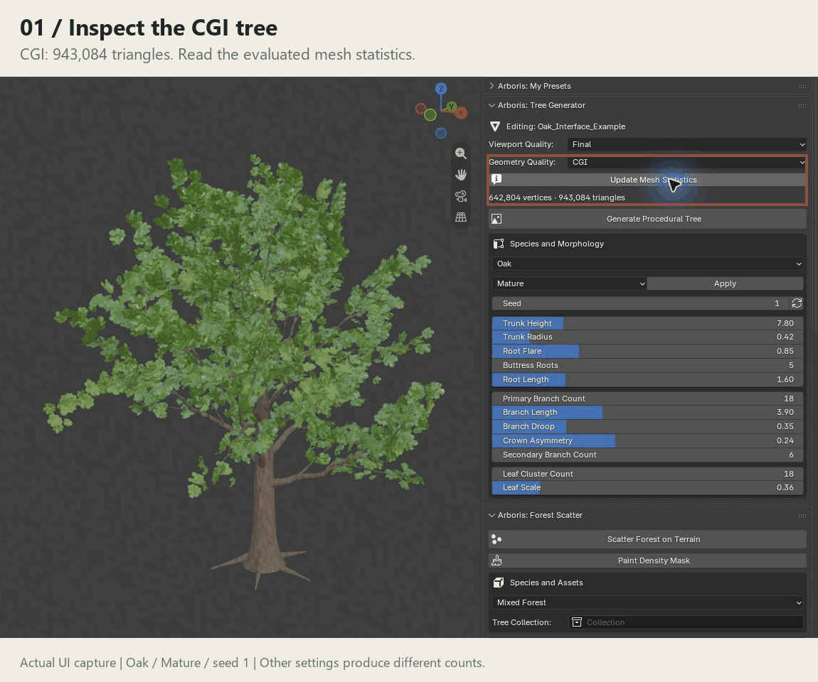
Task: Click the Trunk Height slider
Action: click(x=647, y=323)
